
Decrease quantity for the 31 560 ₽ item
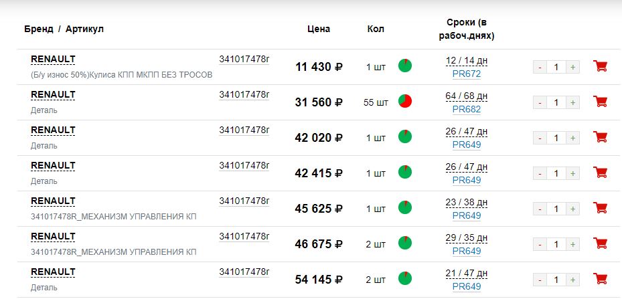click(x=540, y=102)
